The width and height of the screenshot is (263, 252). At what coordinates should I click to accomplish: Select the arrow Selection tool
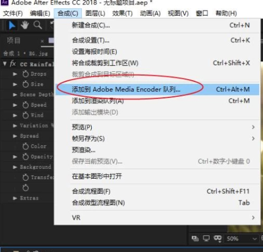tap(12, 26)
